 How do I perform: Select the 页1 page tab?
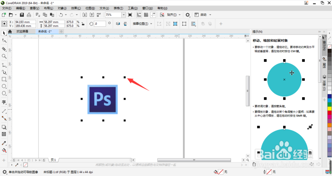pyautogui.click(x=53, y=160)
